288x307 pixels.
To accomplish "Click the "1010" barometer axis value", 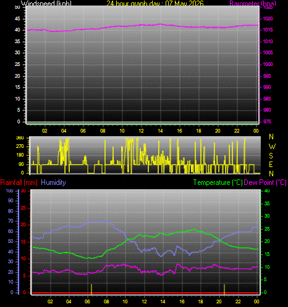I will (x=268, y=41).
